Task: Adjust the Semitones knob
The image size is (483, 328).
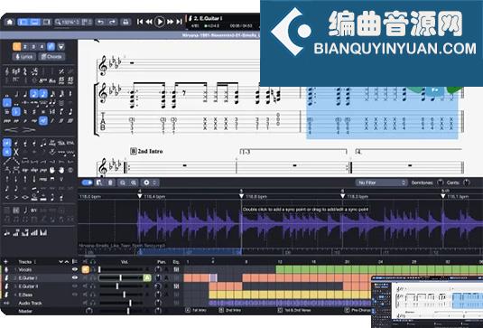Action: point(441,183)
